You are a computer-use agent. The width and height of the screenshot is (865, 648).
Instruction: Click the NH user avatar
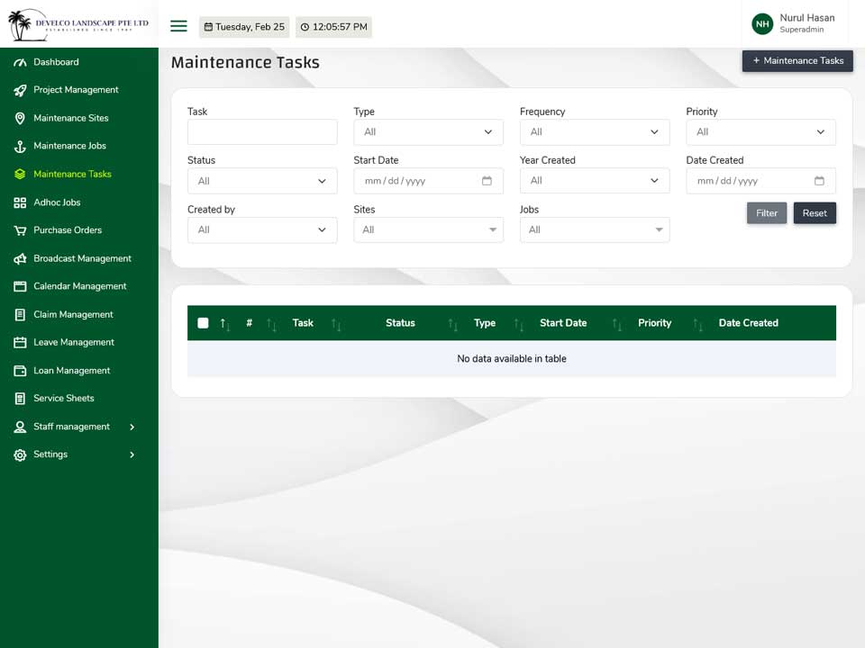[x=762, y=23]
